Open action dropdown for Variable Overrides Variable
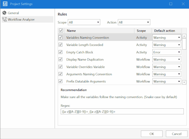This screenshot has width=189, height=139. (x=167, y=67)
